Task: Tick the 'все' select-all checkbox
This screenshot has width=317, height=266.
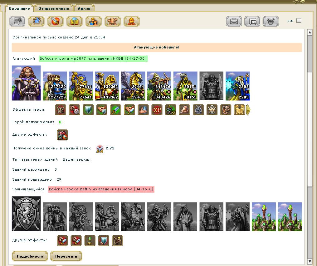Action: pos(299,21)
